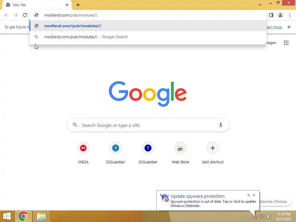
Task: Click in the address bar text
Action: click(71, 15)
